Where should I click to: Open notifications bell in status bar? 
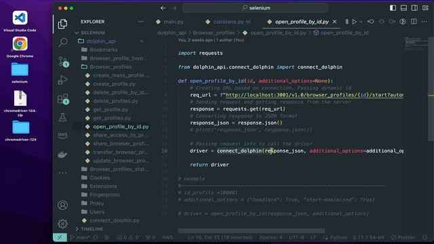[x=425, y=237]
